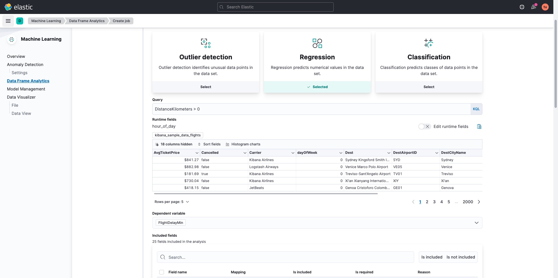Open the Dependent variable dropdown
Viewport: 558px width, 278px height.
pos(476,222)
